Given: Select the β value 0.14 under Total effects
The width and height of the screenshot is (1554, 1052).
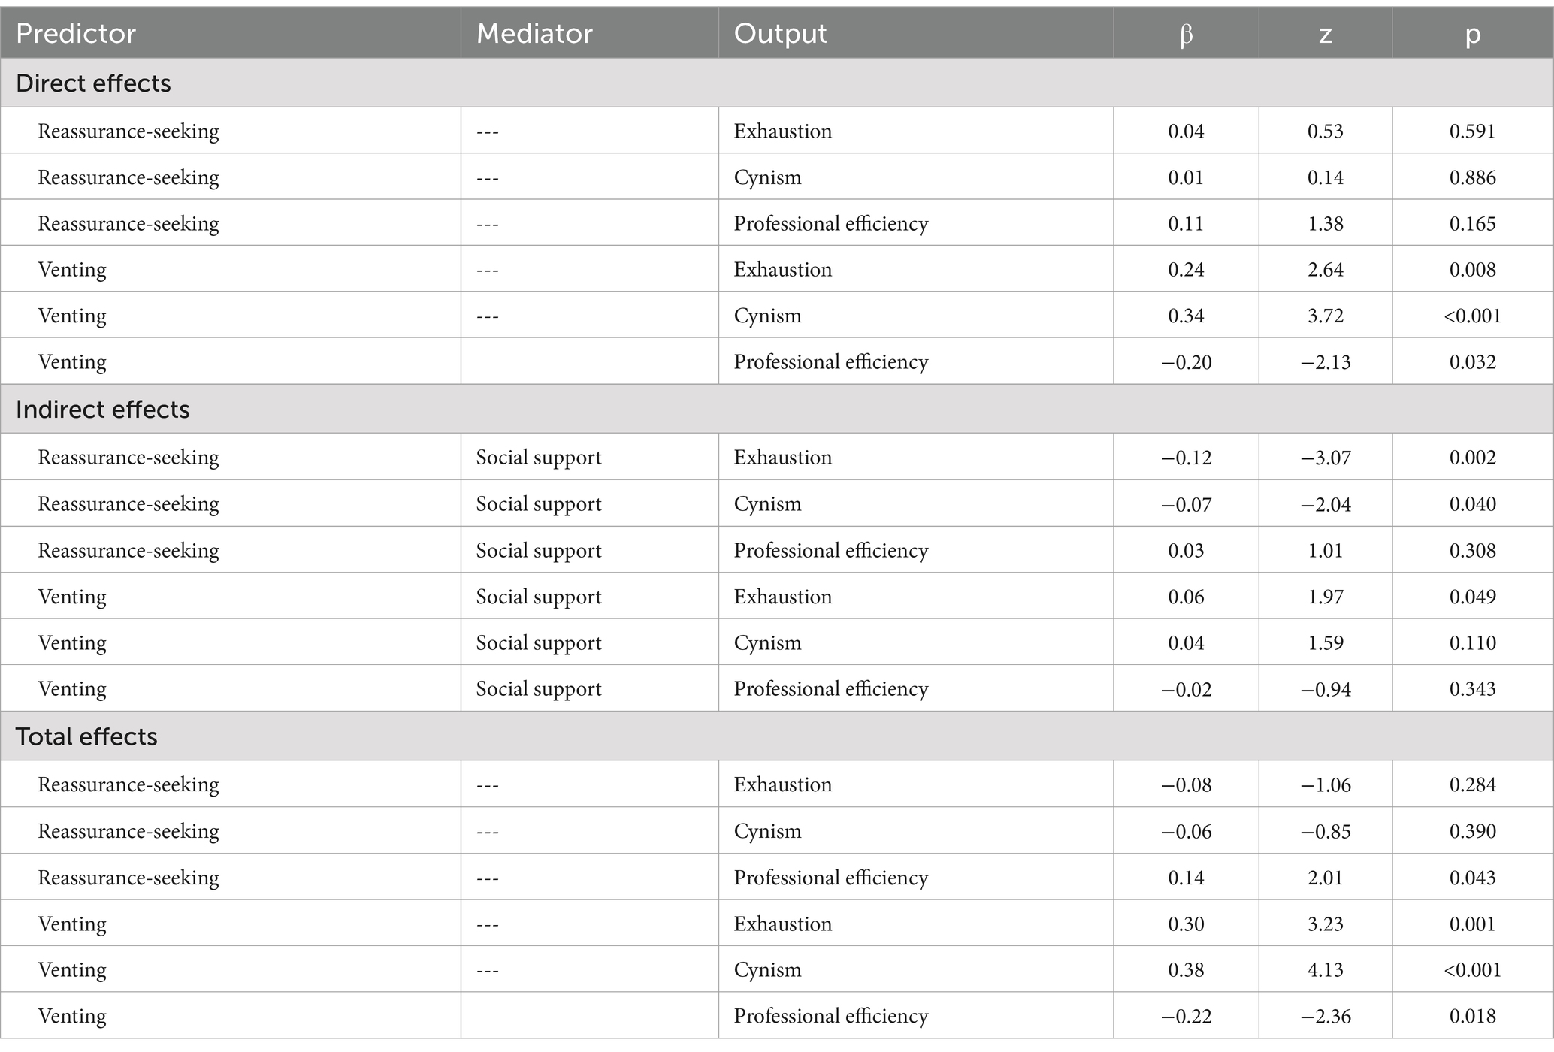Looking at the screenshot, I should point(1186,878).
